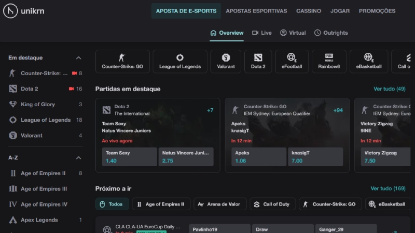This screenshot has width=415, height=233.
Task: Select the eFootball game card
Action: pos(292,61)
